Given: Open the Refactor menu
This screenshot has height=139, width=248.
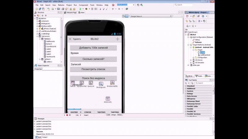Looking at the screenshot, I should [60, 5].
